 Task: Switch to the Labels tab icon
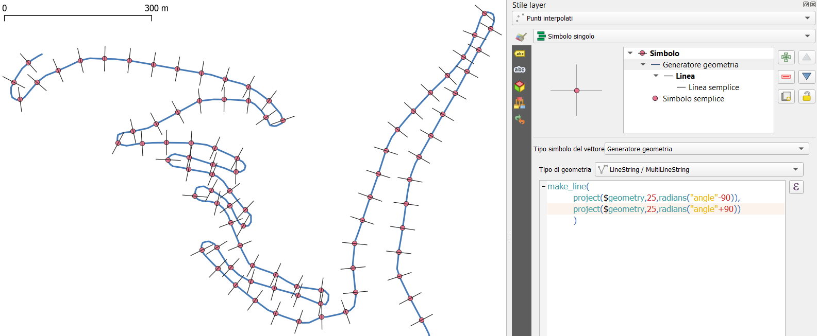click(520, 54)
